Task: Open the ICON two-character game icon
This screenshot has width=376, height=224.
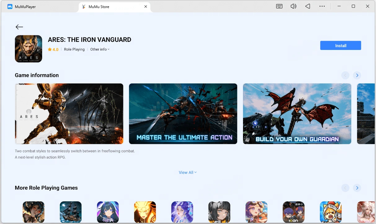Action: click(294, 212)
